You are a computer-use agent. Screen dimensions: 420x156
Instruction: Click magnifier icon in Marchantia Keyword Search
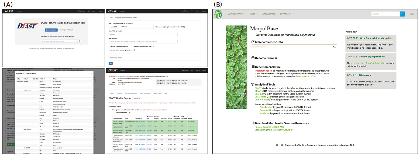[334, 47]
